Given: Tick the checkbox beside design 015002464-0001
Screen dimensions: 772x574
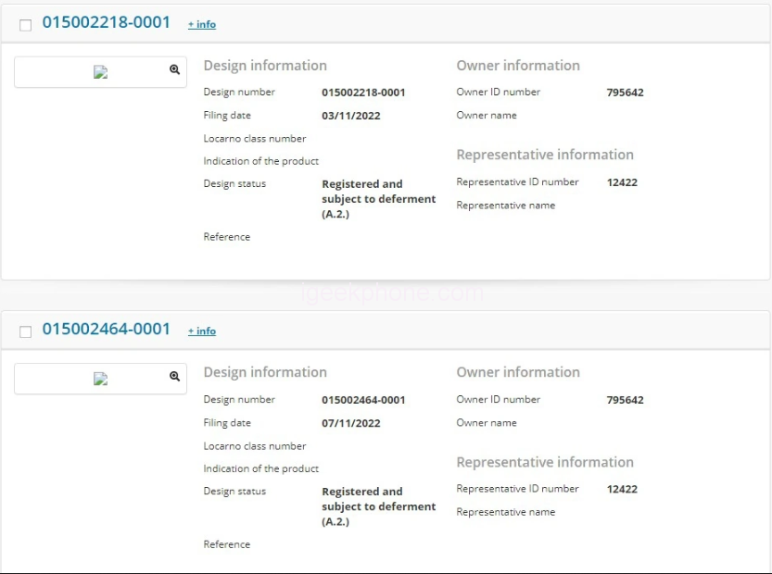Looking at the screenshot, I should click(x=25, y=331).
